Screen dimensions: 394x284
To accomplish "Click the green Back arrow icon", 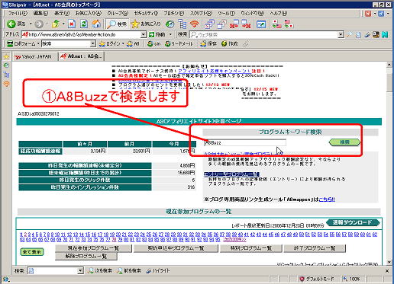I will click(11, 24).
